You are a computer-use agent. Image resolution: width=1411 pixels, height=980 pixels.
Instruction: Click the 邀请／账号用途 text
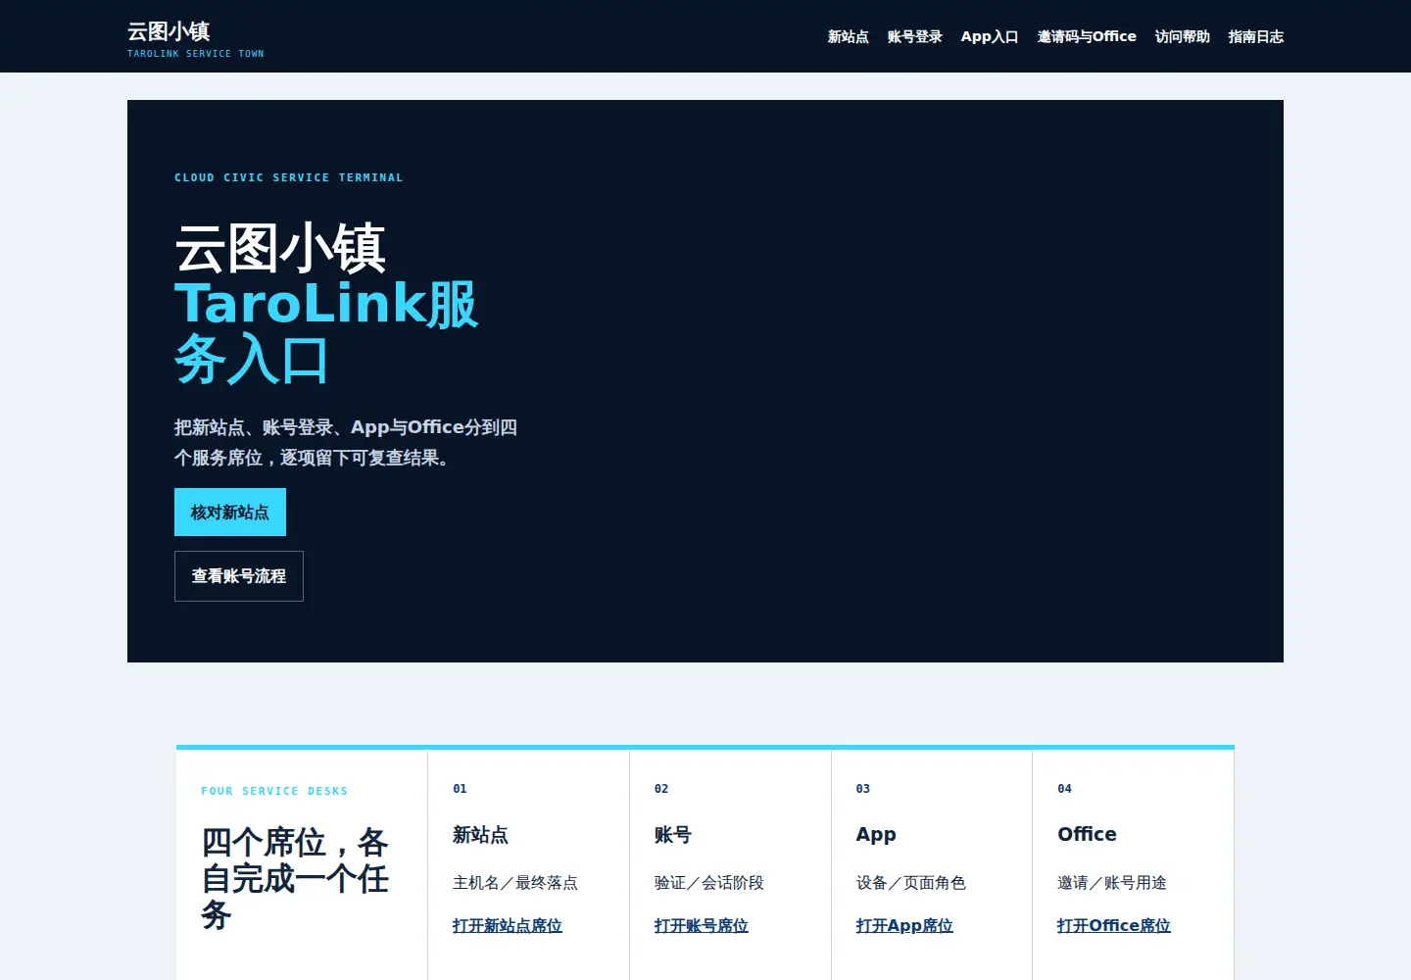(x=1112, y=883)
